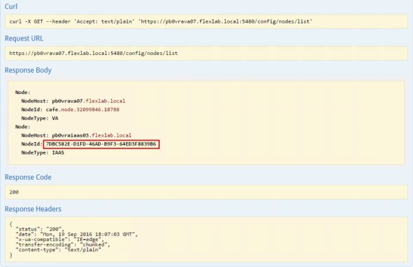Click the second 'Node:' line in response
Image resolution: width=413 pixels, height=267 pixels.
(23, 126)
